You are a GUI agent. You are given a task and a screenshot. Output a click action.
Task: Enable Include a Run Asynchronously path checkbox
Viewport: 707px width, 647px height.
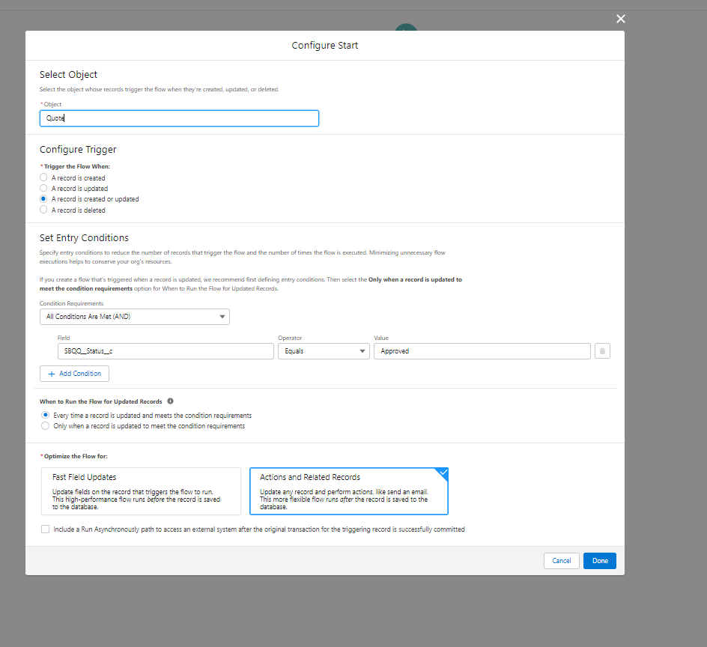click(45, 529)
